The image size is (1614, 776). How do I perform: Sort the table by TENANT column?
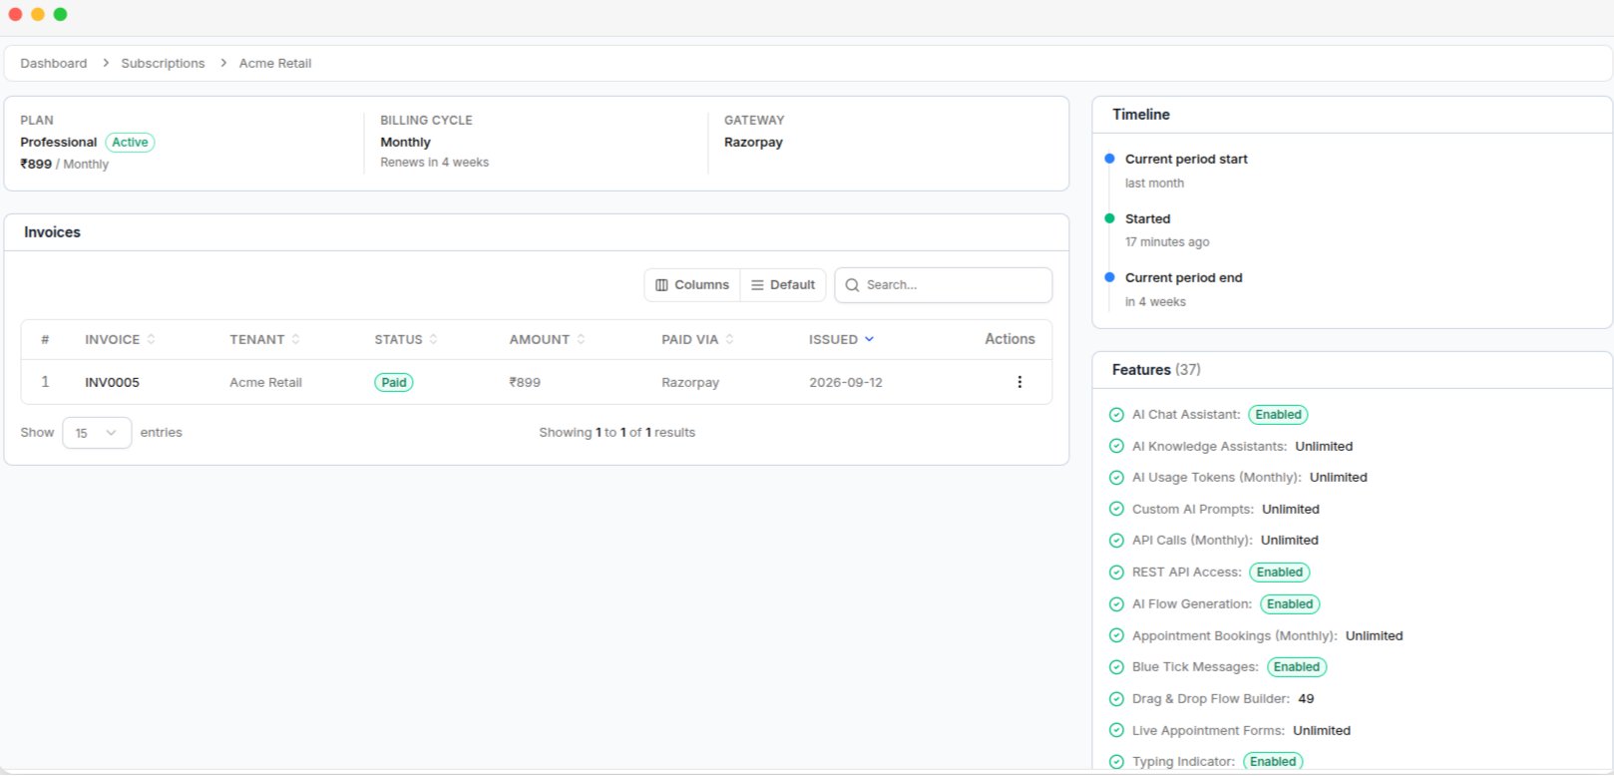(x=264, y=339)
